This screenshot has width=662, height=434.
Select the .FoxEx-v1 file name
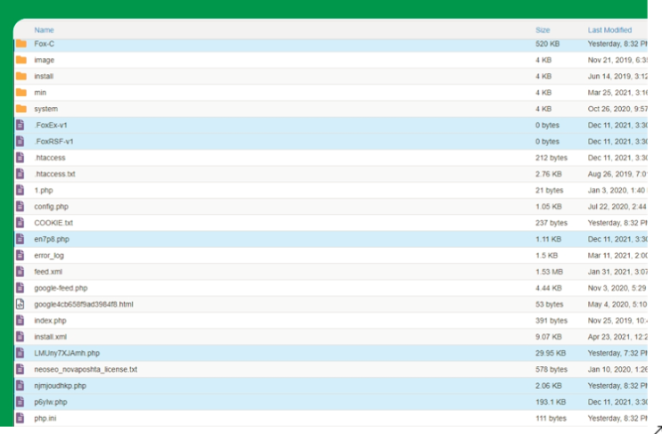coord(51,125)
